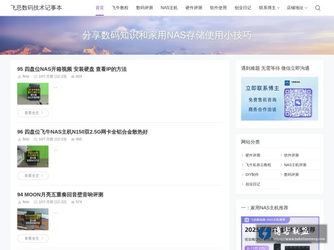
Task: Open the search magnifier icon
Action: click(318, 8)
